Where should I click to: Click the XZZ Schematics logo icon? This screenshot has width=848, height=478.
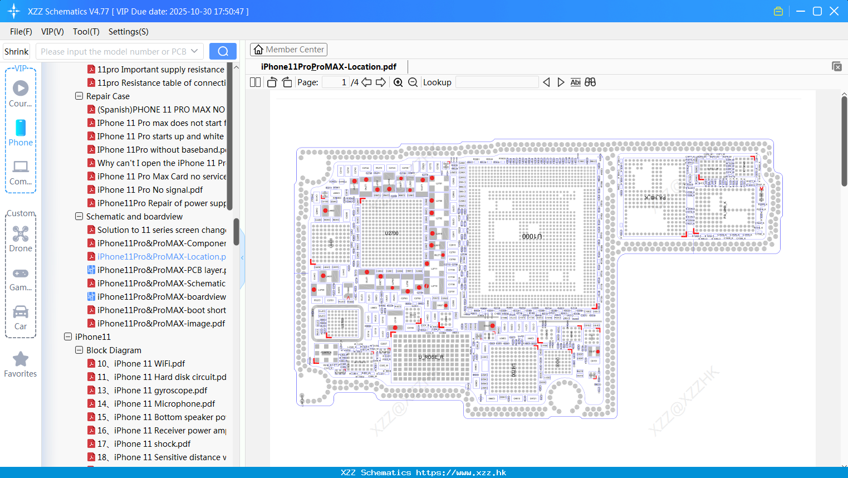14,11
